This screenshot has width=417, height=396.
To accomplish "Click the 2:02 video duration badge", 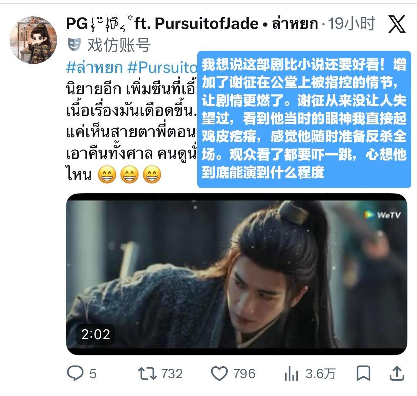I will tap(96, 334).
